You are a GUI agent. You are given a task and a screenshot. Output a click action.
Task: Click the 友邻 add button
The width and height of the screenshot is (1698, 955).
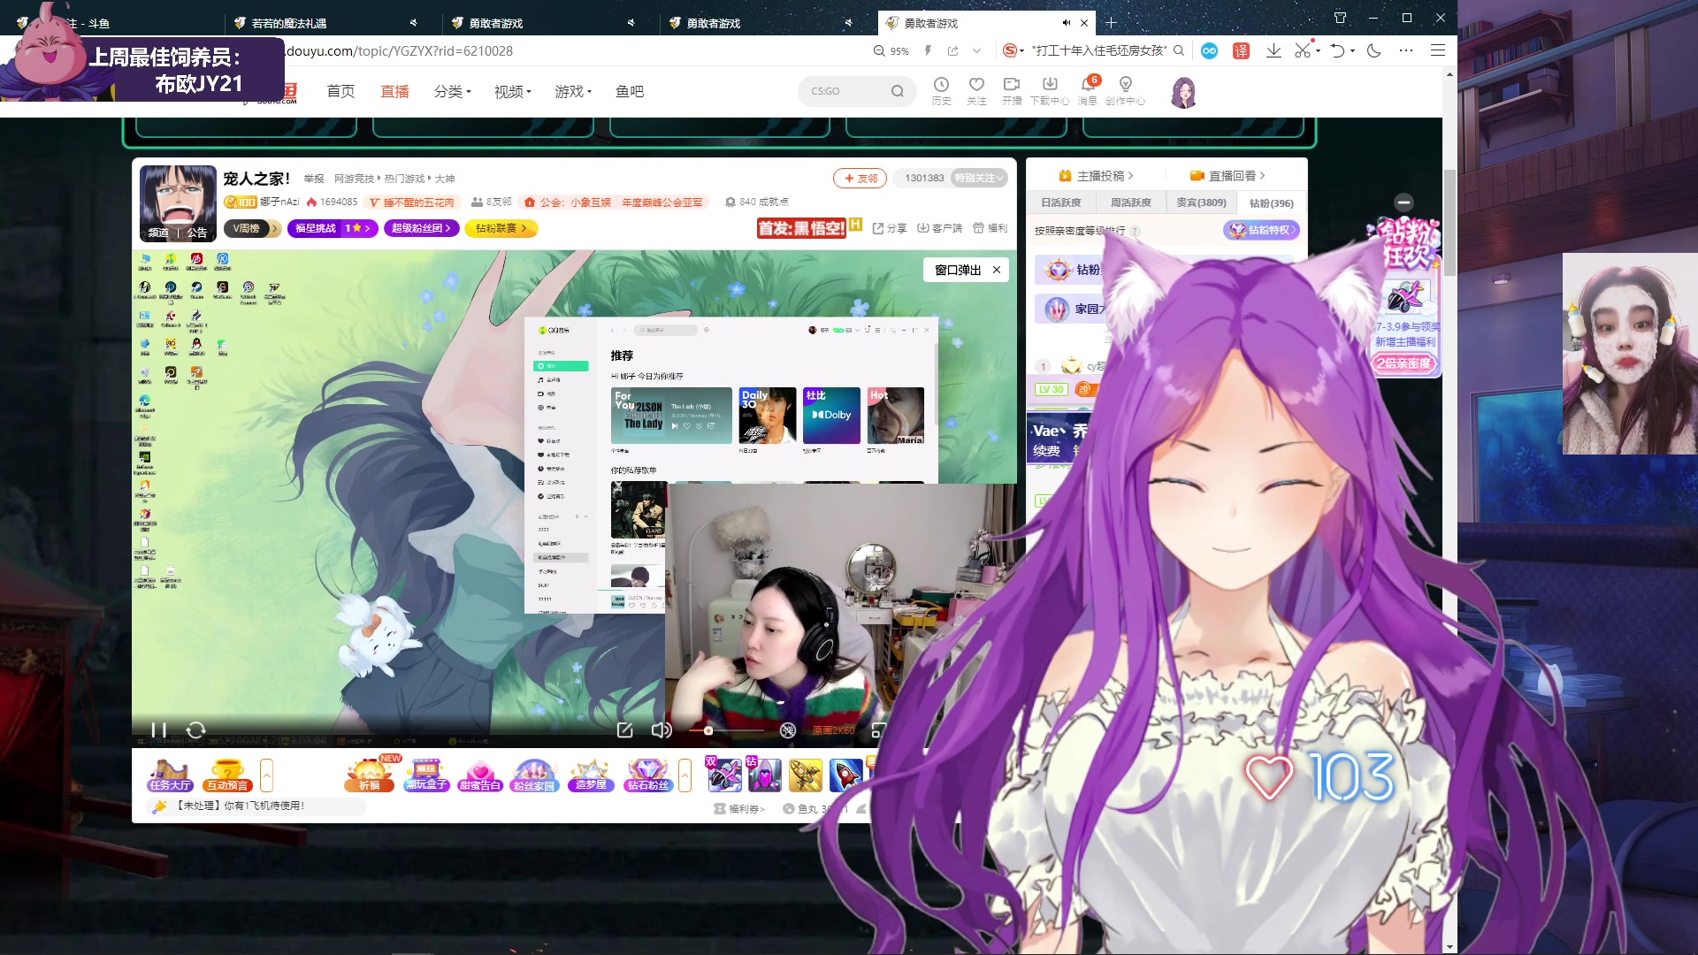click(x=860, y=178)
